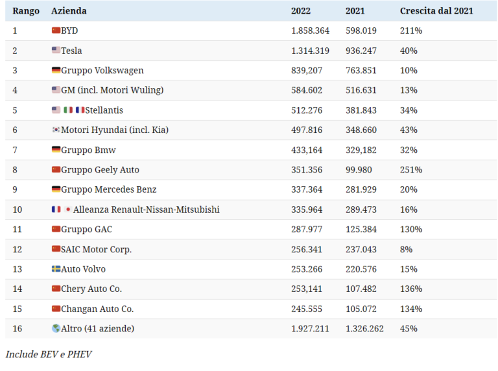This screenshot has height=371, width=498.
Task: Click GAC growth value 130%
Action: tap(411, 230)
